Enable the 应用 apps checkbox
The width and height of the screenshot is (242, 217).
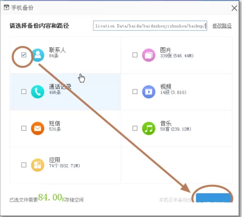(x=24, y=165)
